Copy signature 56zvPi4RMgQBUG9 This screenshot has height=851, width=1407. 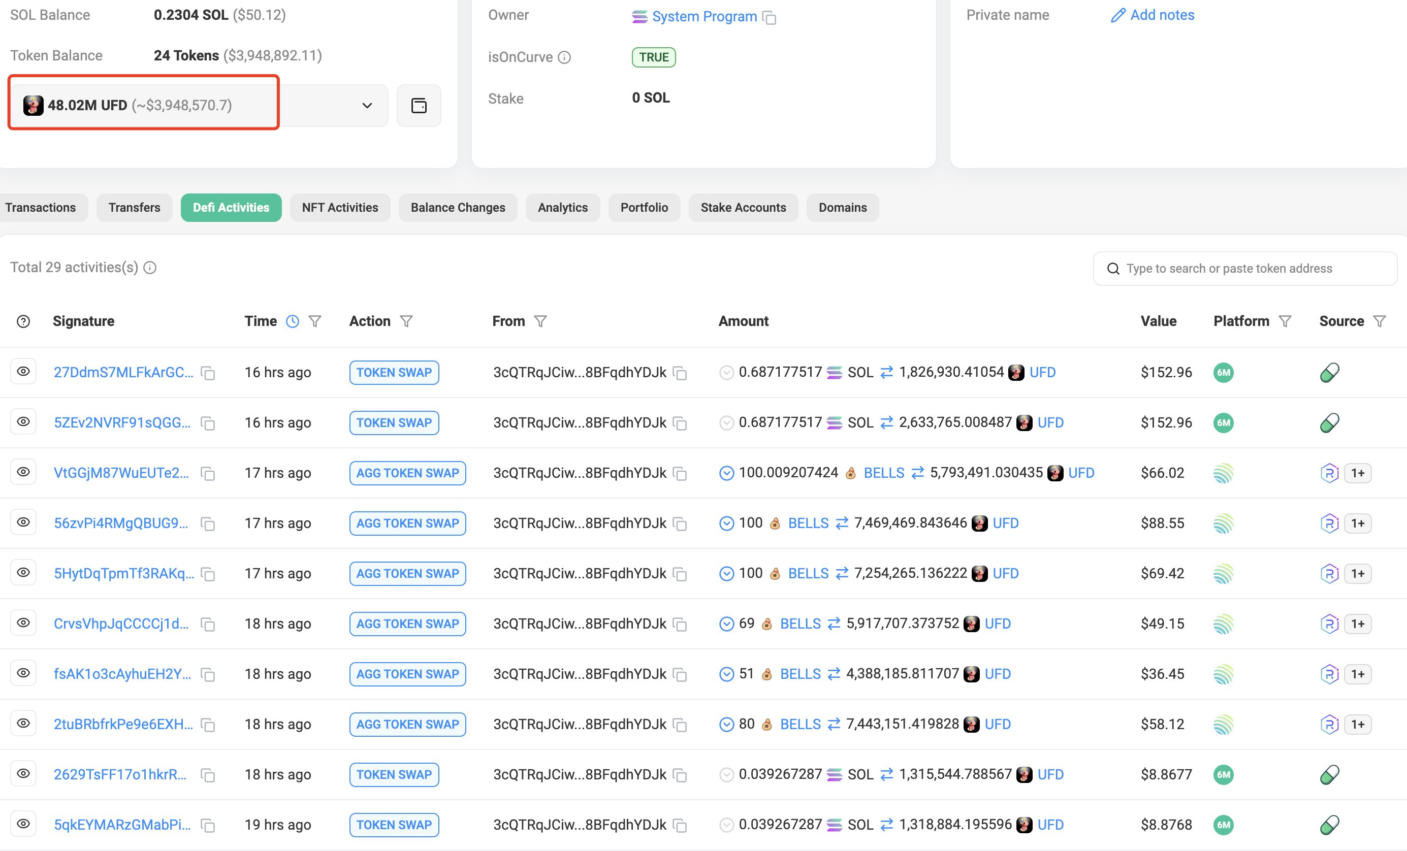point(208,524)
